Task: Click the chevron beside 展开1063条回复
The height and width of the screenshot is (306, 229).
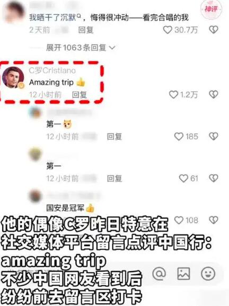Action: (x=112, y=48)
